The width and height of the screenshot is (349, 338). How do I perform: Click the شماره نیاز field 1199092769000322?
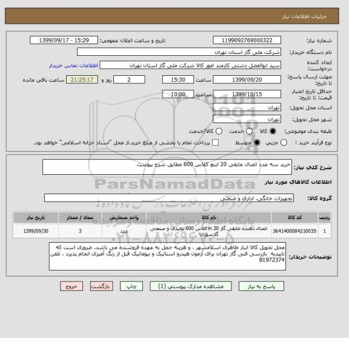(247, 41)
